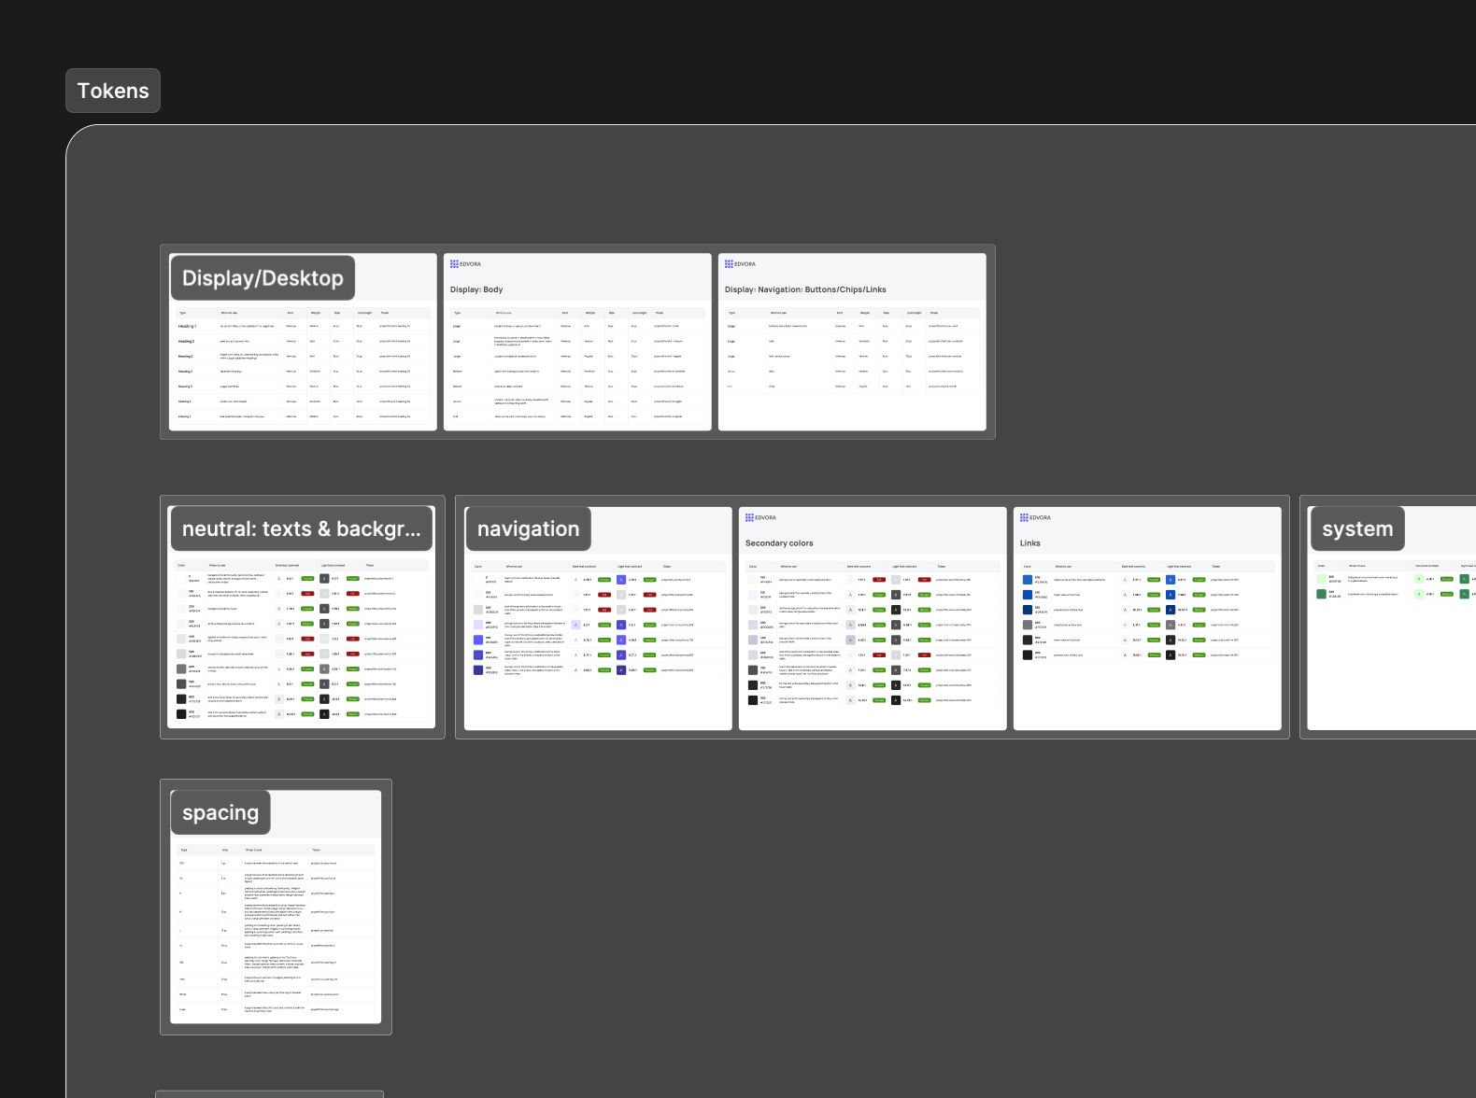This screenshot has height=1098, width=1476.
Task: Click Edvora logo in Display: Body frame
Action: [x=465, y=264]
